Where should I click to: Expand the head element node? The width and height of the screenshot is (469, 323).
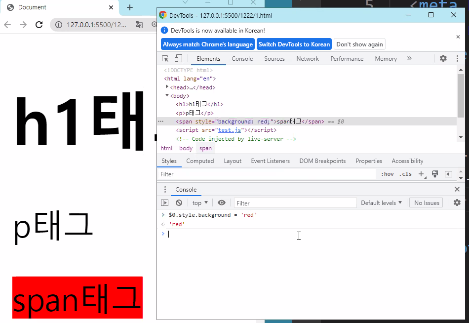click(167, 87)
